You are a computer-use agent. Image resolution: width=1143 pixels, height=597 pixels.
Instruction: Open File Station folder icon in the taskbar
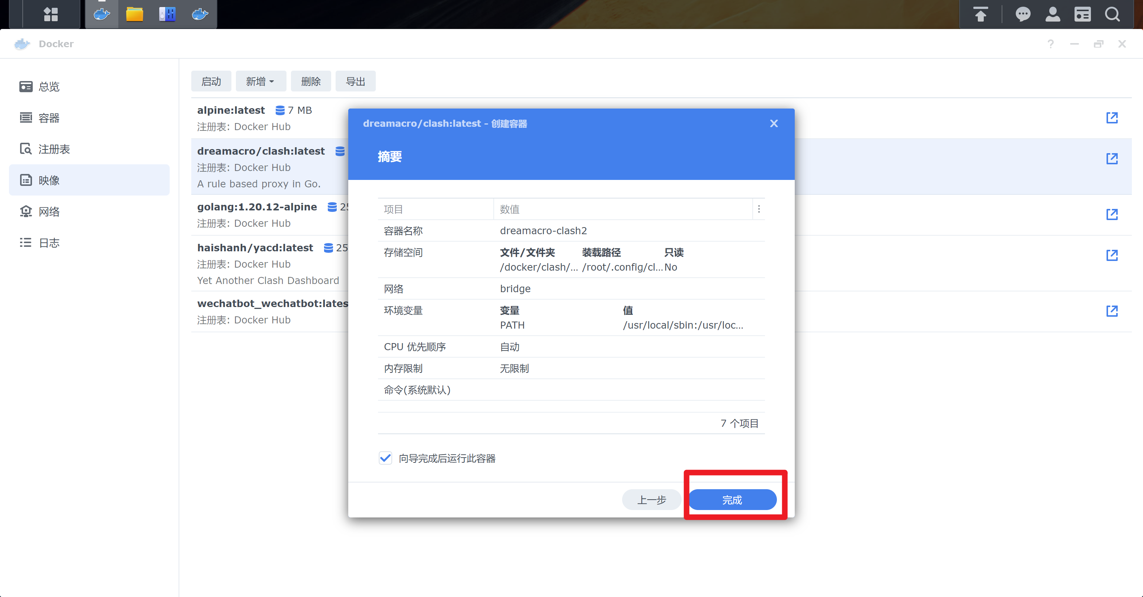pos(134,14)
